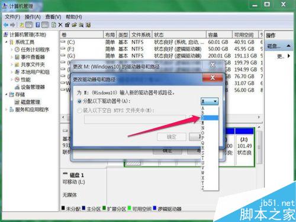Expand the 服务和应用程序 node arrow
Screen dimensions: 296x222
coord(7,110)
